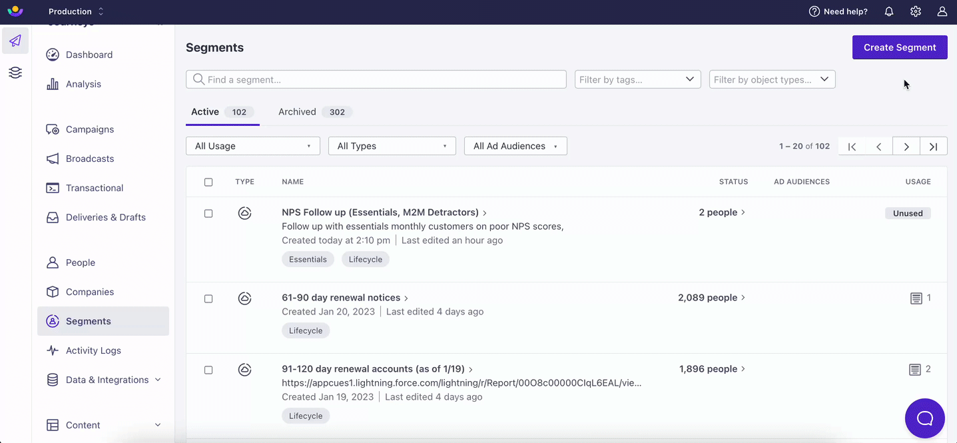Image resolution: width=957 pixels, height=443 pixels.
Task: Open Filter by object types dropdown
Action: [773, 79]
